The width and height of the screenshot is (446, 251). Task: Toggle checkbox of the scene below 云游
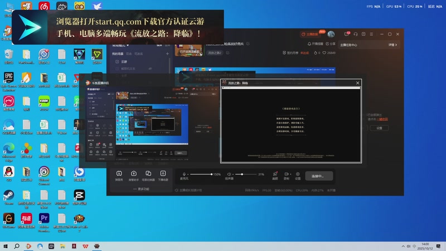[x=117, y=69]
